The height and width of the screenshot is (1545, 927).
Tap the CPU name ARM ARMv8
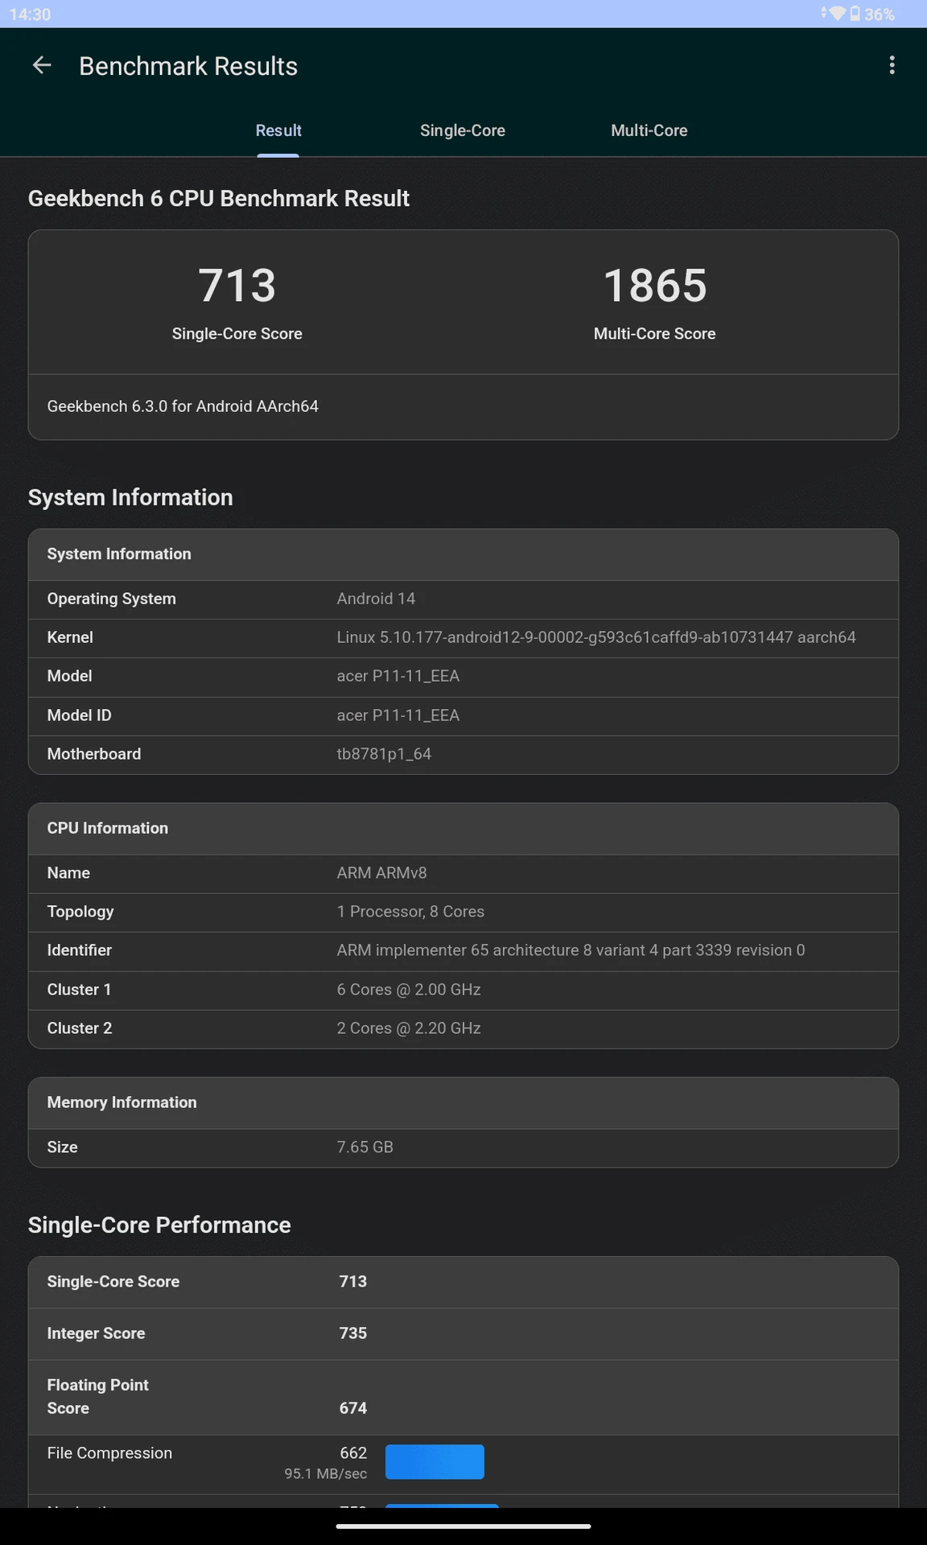[381, 873]
